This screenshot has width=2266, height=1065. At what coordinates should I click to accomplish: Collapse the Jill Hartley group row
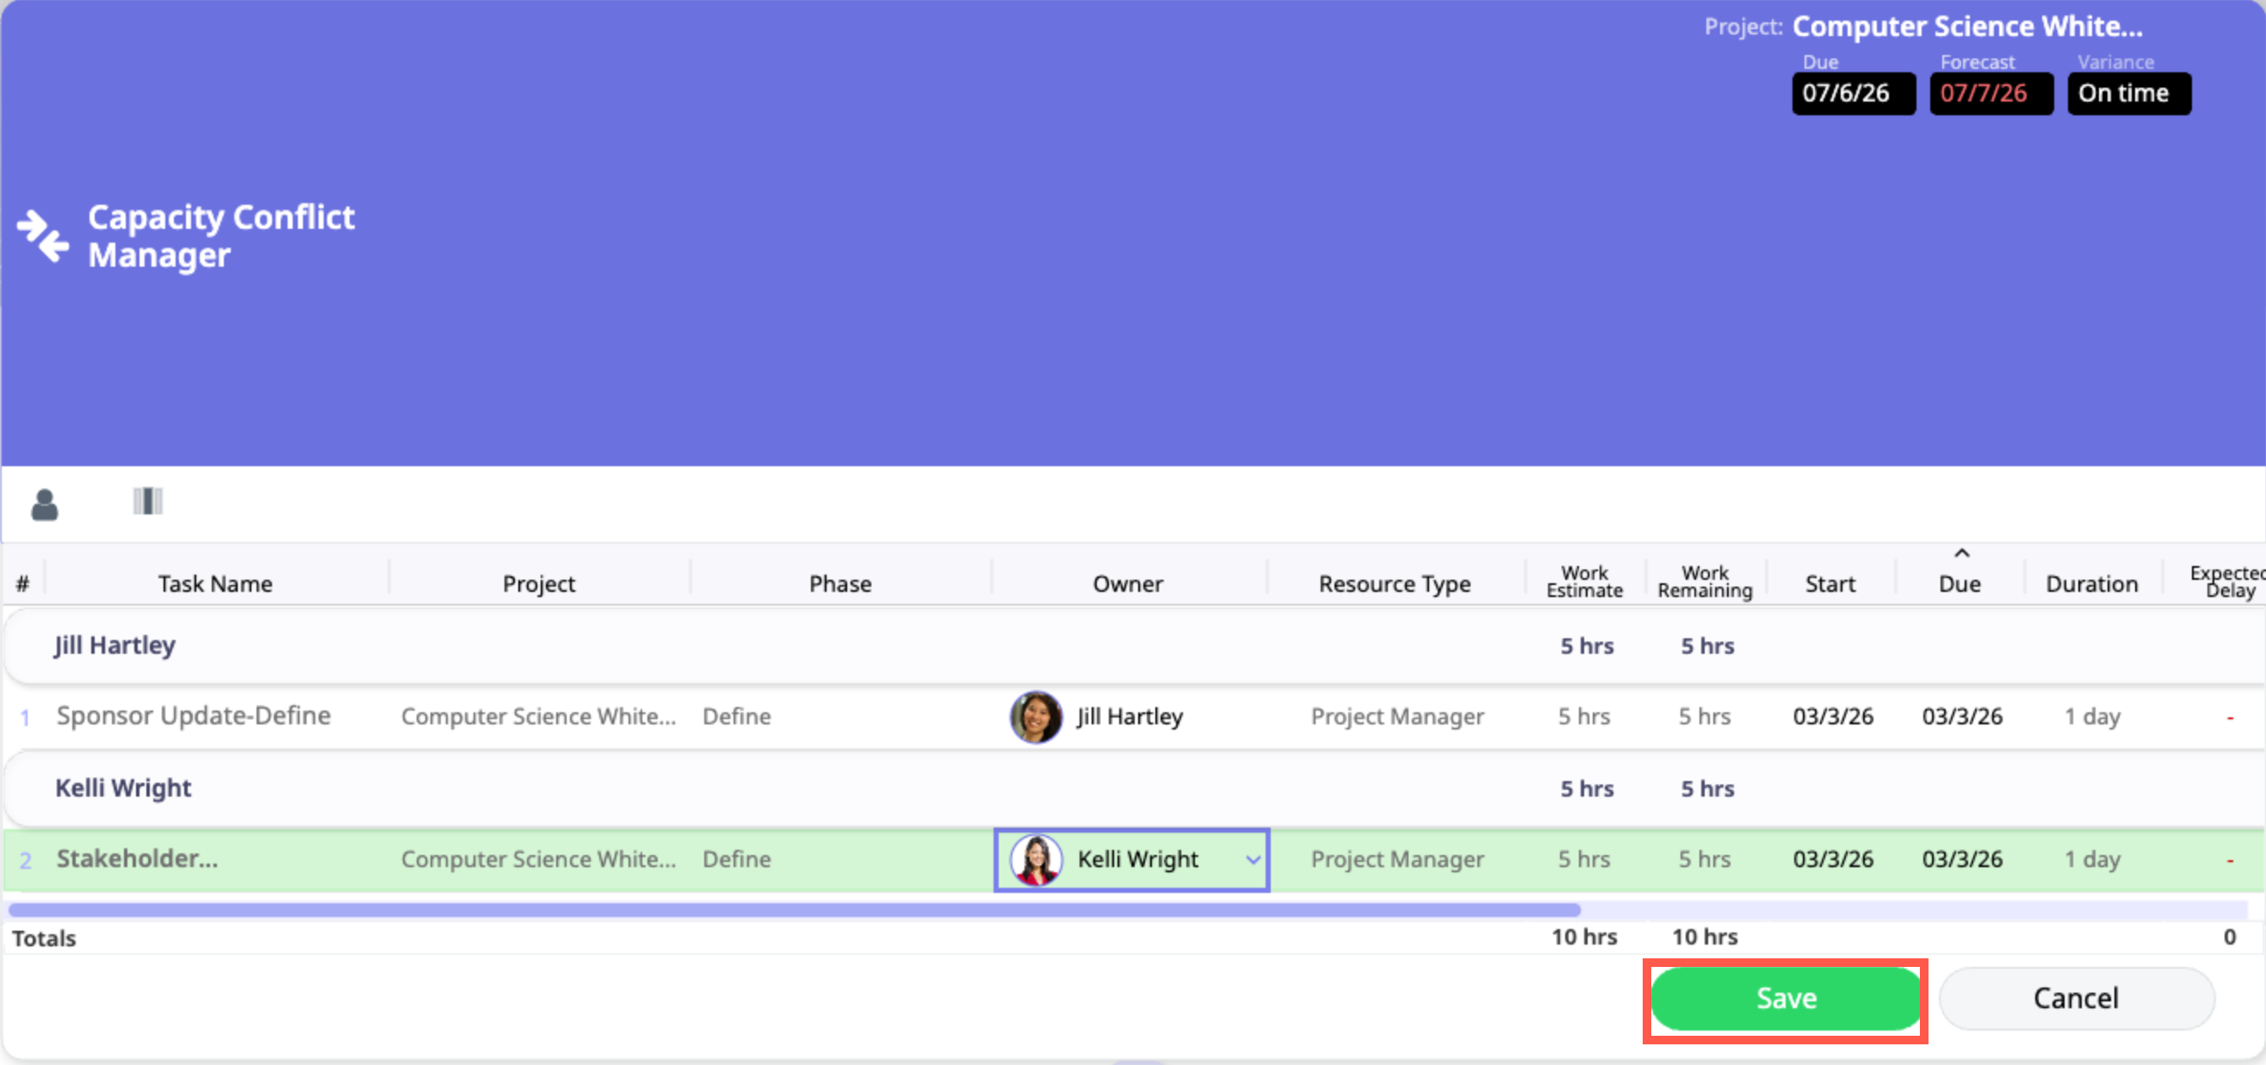point(115,645)
